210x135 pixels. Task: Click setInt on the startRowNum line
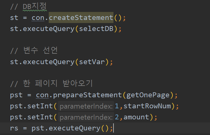click(x=40, y=106)
